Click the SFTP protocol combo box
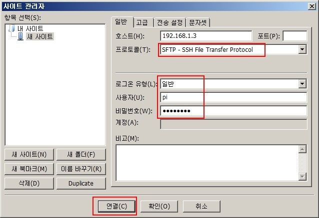319x218 pixels. (x=233, y=49)
